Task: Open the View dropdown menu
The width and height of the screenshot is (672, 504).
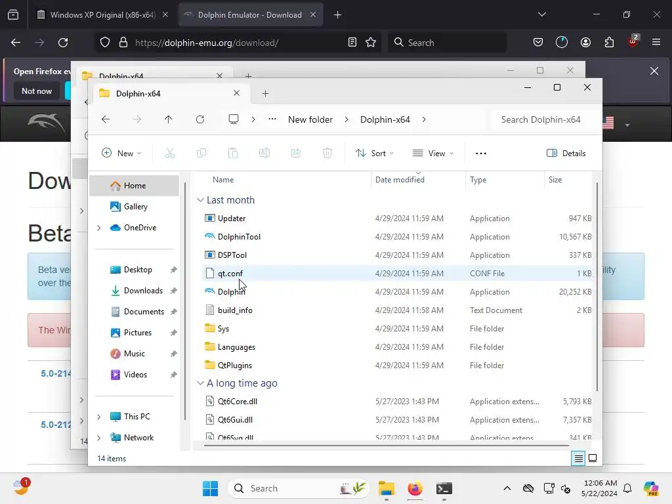Action: tap(433, 154)
